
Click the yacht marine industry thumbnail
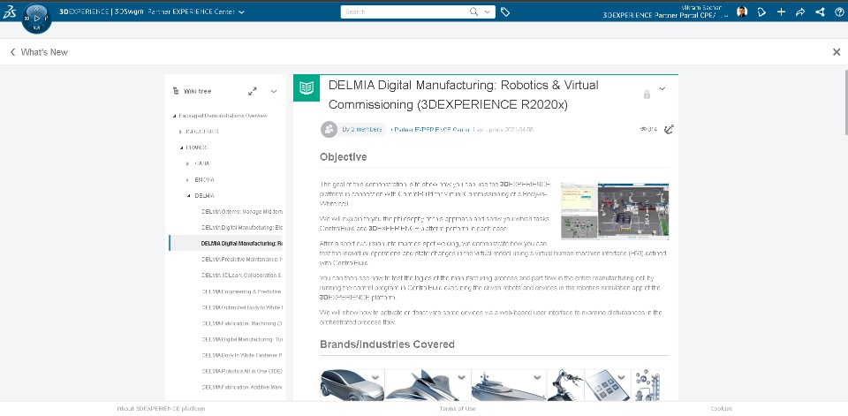click(509, 386)
